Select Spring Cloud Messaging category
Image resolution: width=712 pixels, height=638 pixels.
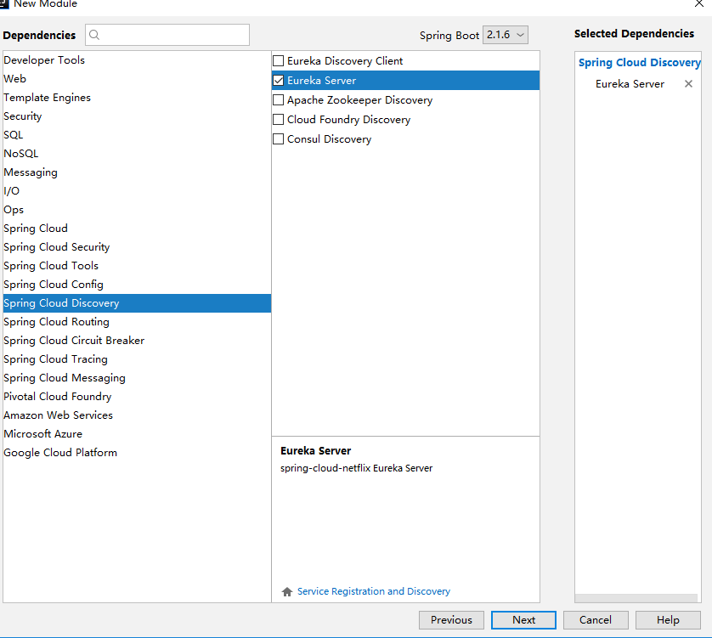[137, 378]
